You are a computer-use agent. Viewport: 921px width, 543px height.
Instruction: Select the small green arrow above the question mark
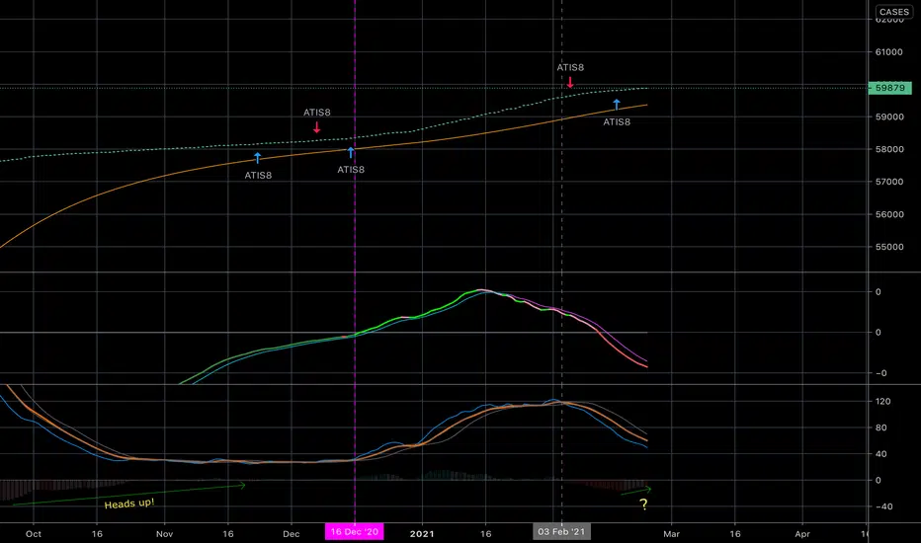tap(636, 491)
